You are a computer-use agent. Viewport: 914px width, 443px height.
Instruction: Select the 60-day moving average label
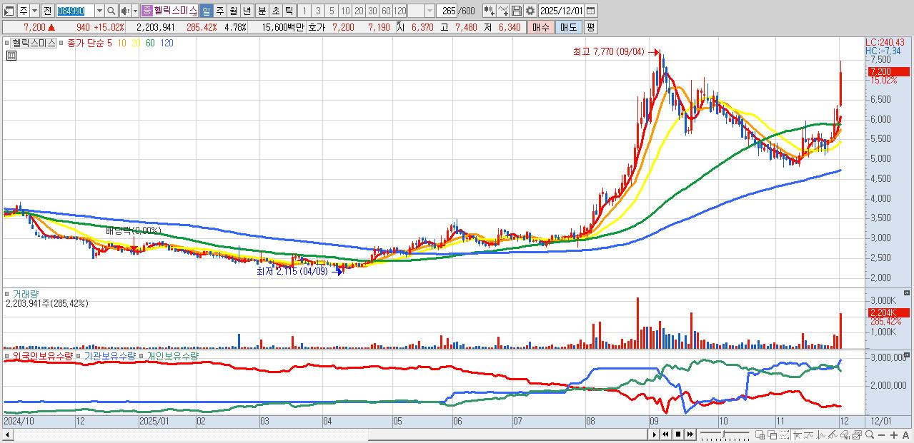pos(150,43)
